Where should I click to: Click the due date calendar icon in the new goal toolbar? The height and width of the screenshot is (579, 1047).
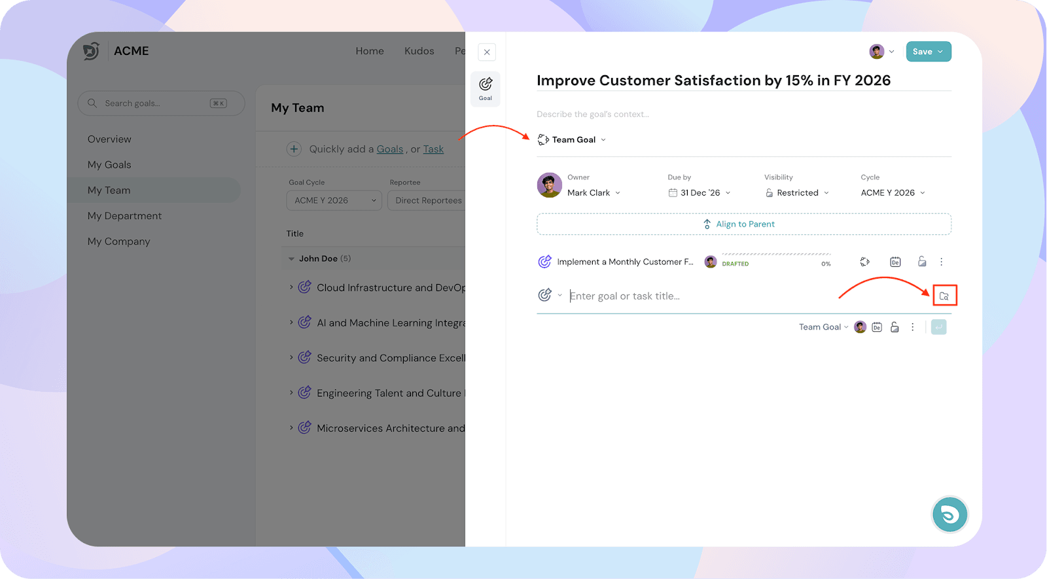tap(877, 327)
